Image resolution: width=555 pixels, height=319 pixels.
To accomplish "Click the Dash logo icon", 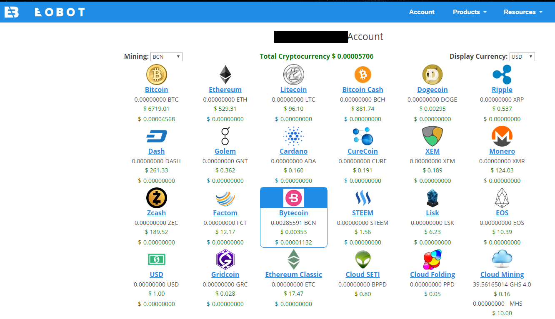I will tap(157, 136).
